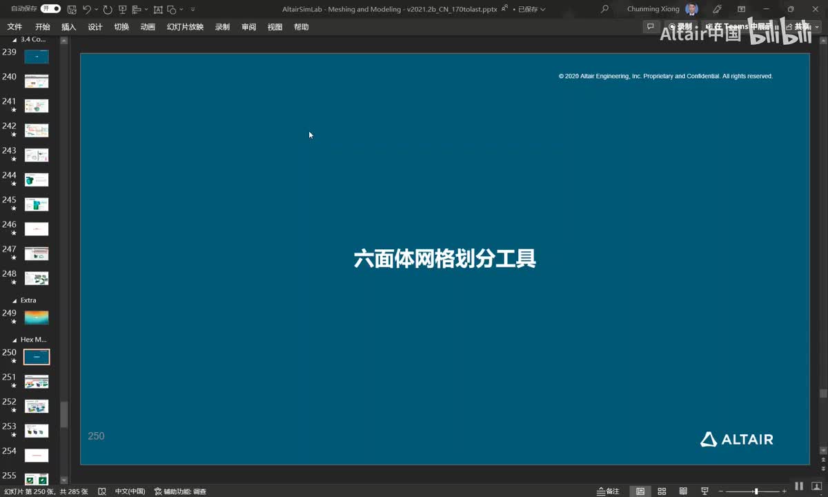Viewport: 828px width, 497px height.
Task: Click the 中文(中国) language indicator
Action: tap(130, 491)
